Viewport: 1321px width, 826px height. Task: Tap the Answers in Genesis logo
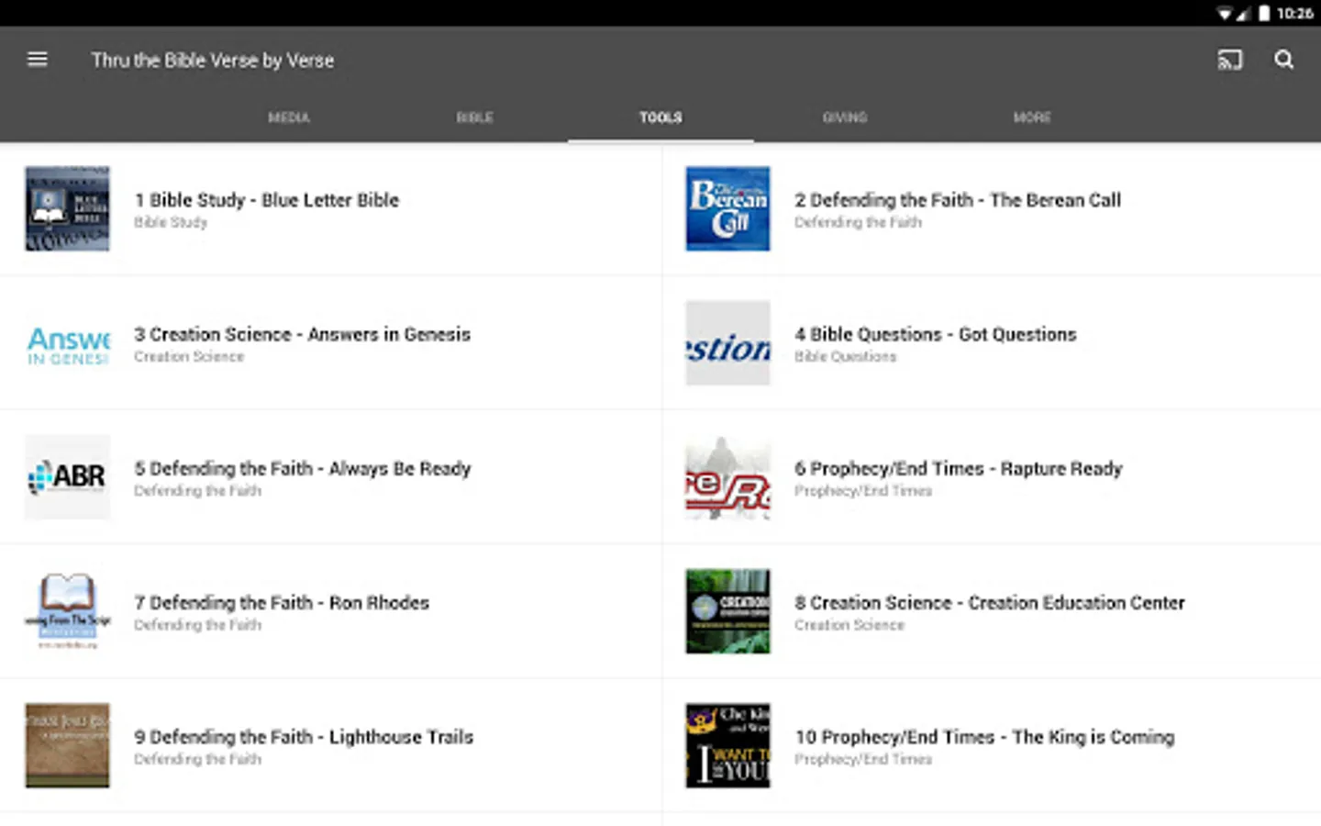68,343
